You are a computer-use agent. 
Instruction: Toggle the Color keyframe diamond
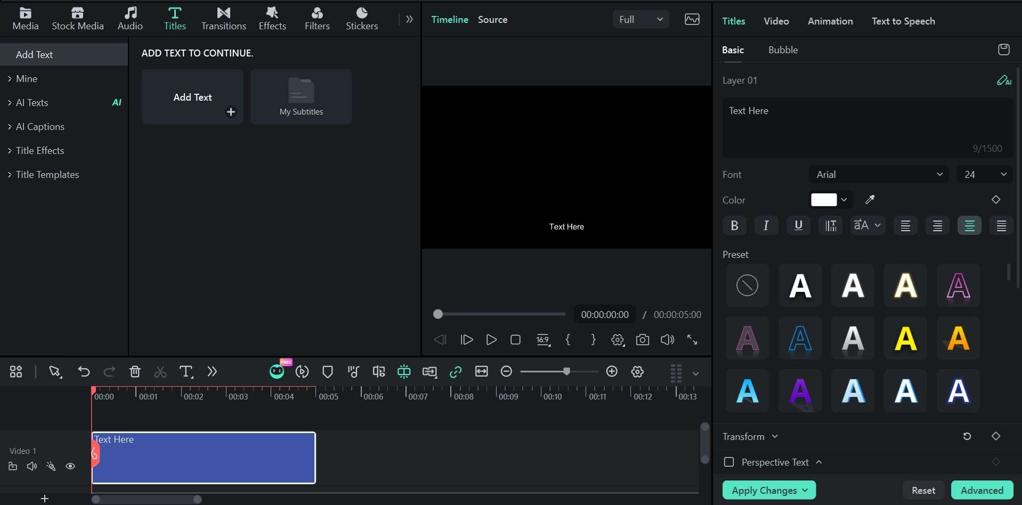[x=996, y=200]
